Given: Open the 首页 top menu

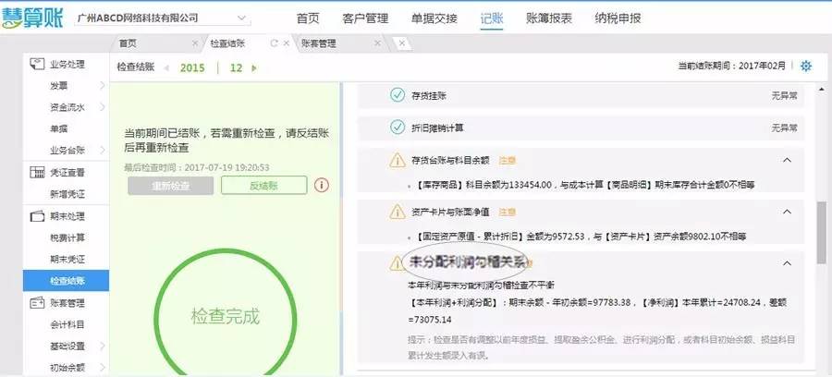Looking at the screenshot, I should (308, 18).
